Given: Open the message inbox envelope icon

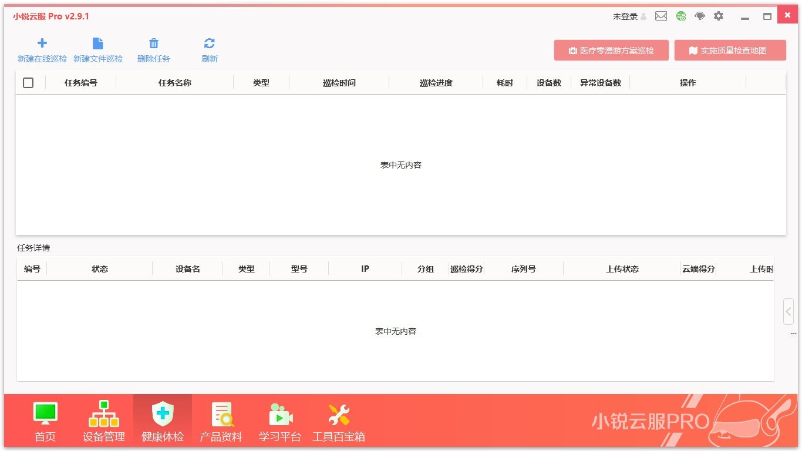Looking at the screenshot, I should pos(661,16).
